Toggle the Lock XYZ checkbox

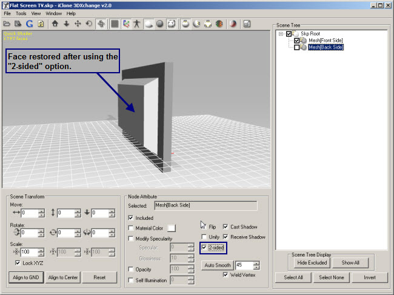18,263
